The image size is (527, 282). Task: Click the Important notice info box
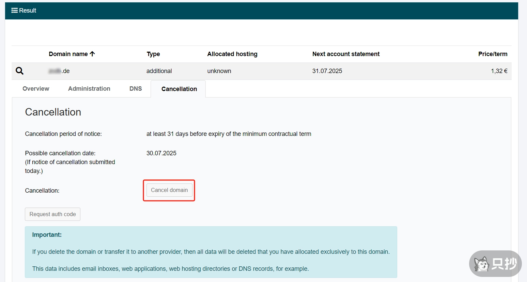pyautogui.click(x=211, y=252)
